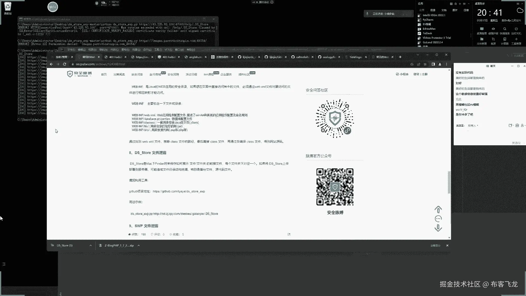Toggle grid view in the 应用 panel
The height and width of the screenshot is (296, 526).
(x=451, y=4)
